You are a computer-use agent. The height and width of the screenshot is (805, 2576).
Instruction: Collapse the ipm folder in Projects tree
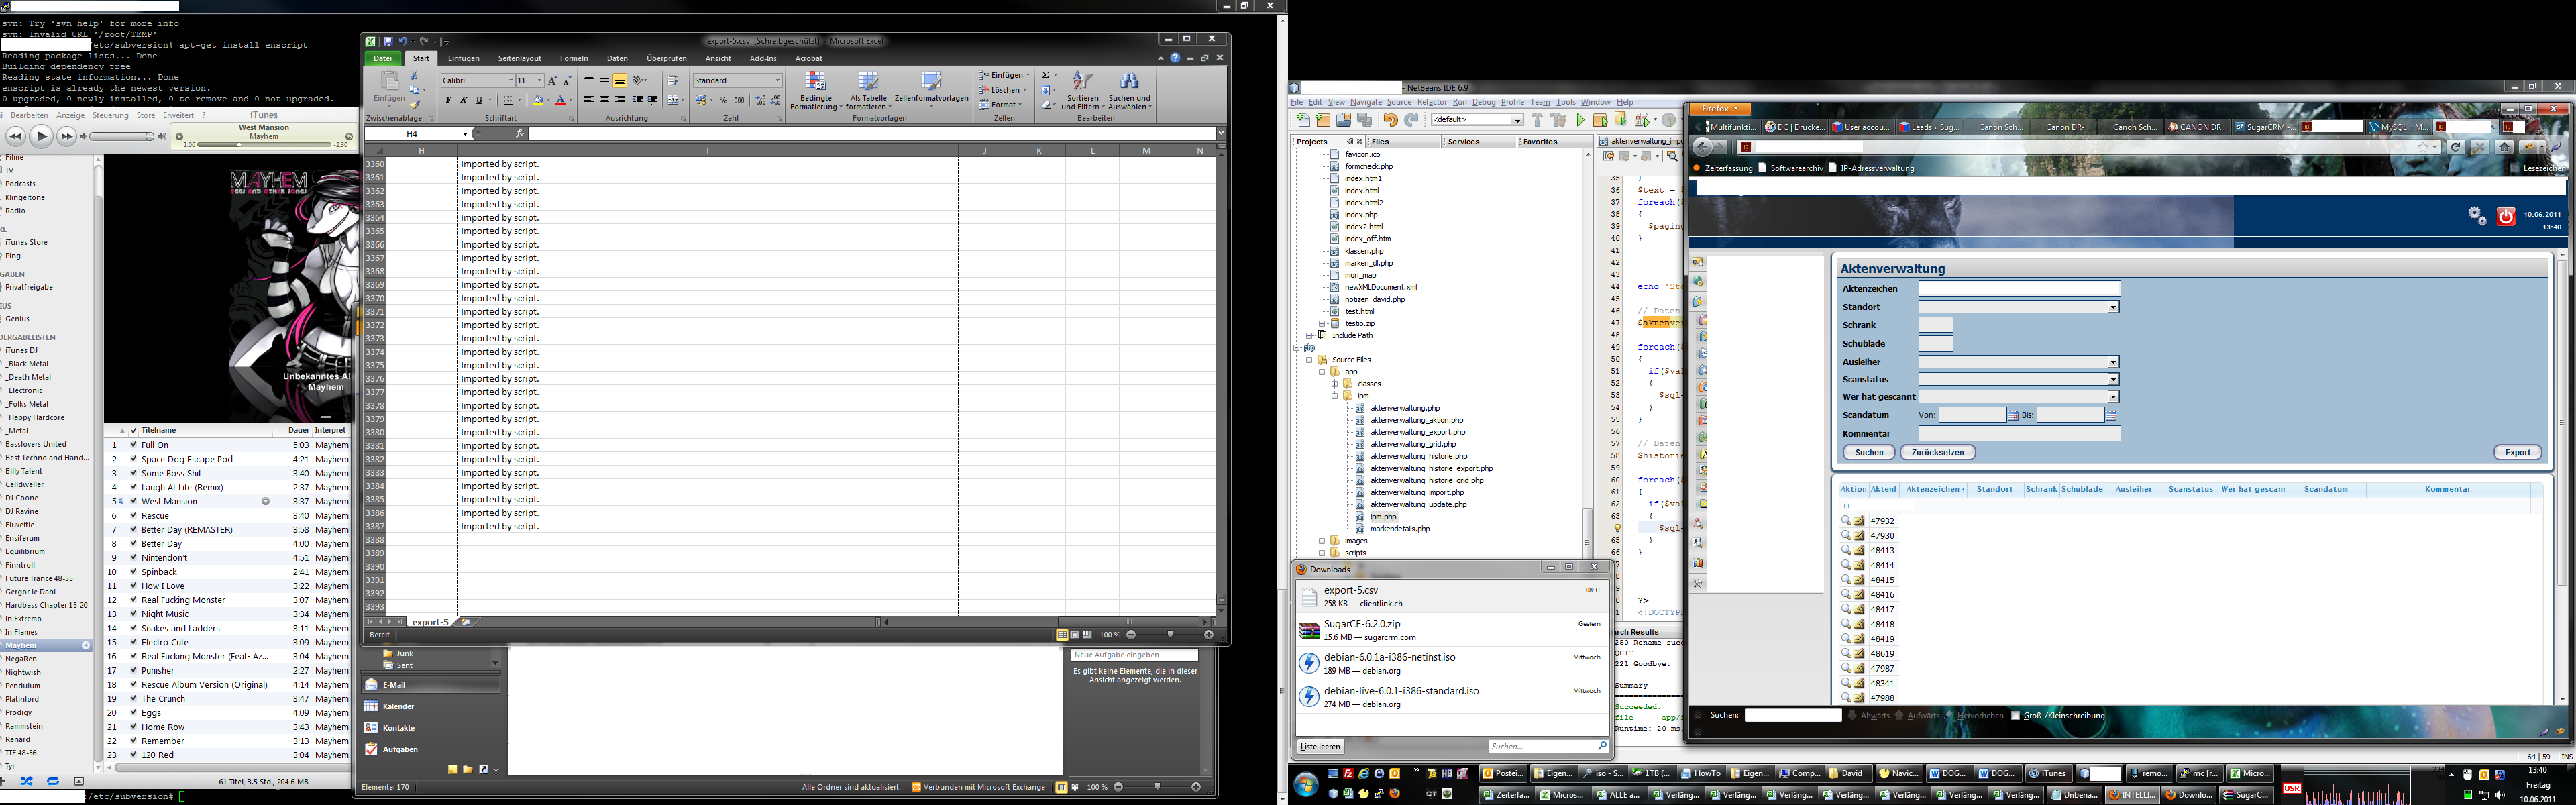[x=1334, y=396]
